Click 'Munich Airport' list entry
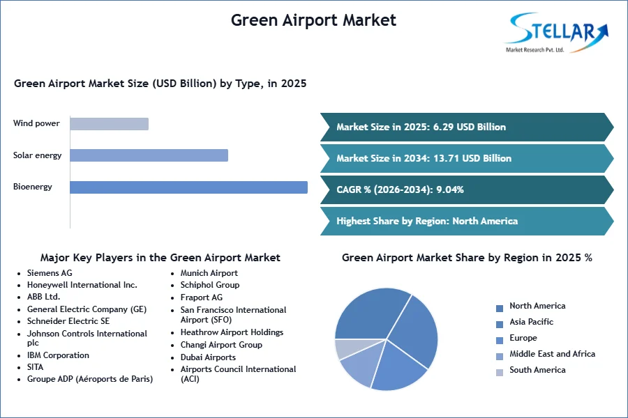The image size is (628, 418). 209,273
